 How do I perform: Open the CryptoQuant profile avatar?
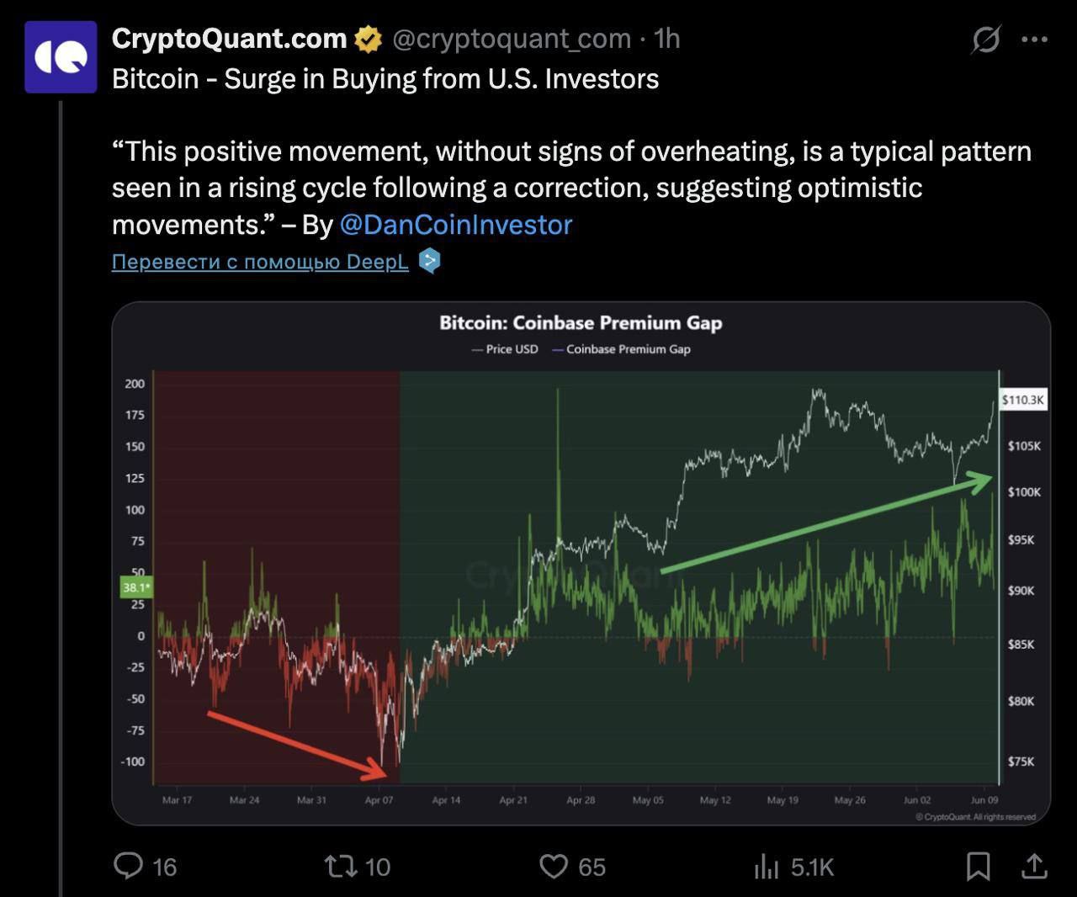tap(61, 56)
